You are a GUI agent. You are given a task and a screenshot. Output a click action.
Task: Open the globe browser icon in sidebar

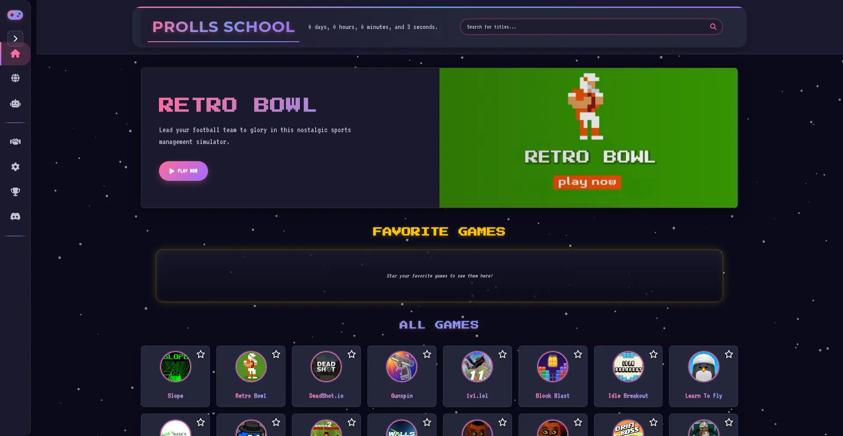(15, 78)
